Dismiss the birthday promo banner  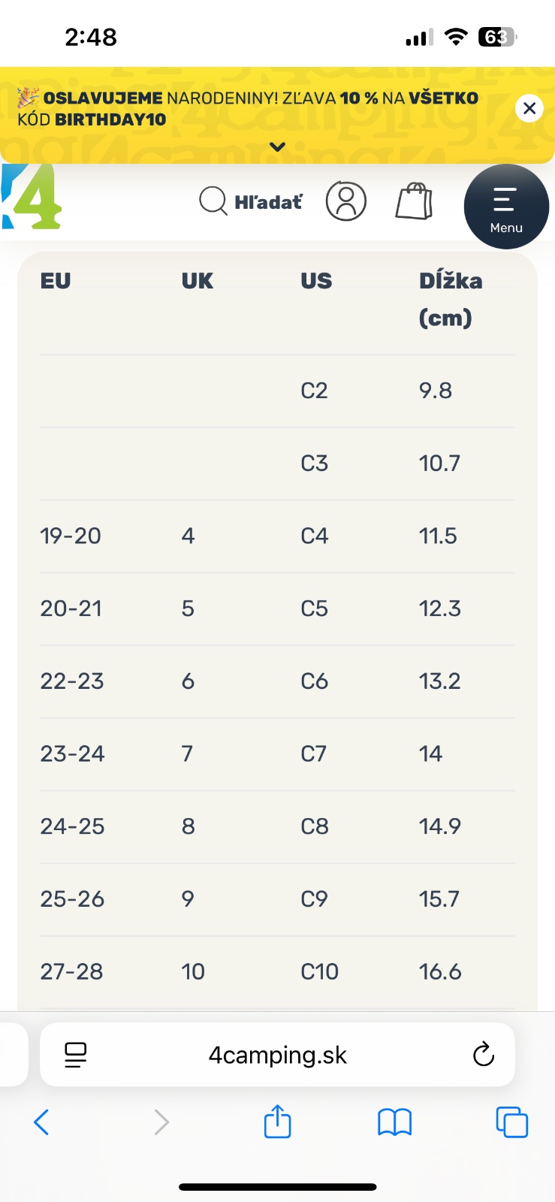[x=529, y=108]
